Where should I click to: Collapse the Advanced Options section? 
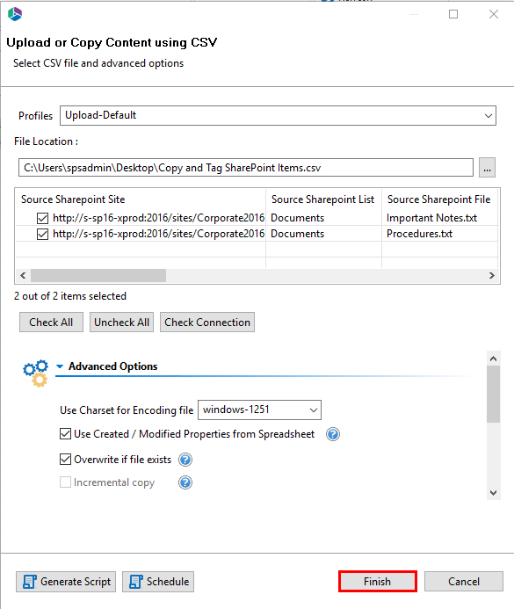(60, 366)
